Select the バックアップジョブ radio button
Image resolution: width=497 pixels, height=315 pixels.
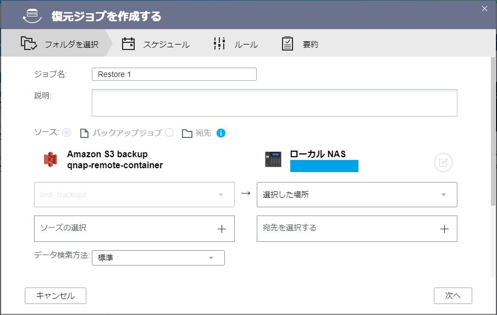coord(67,132)
